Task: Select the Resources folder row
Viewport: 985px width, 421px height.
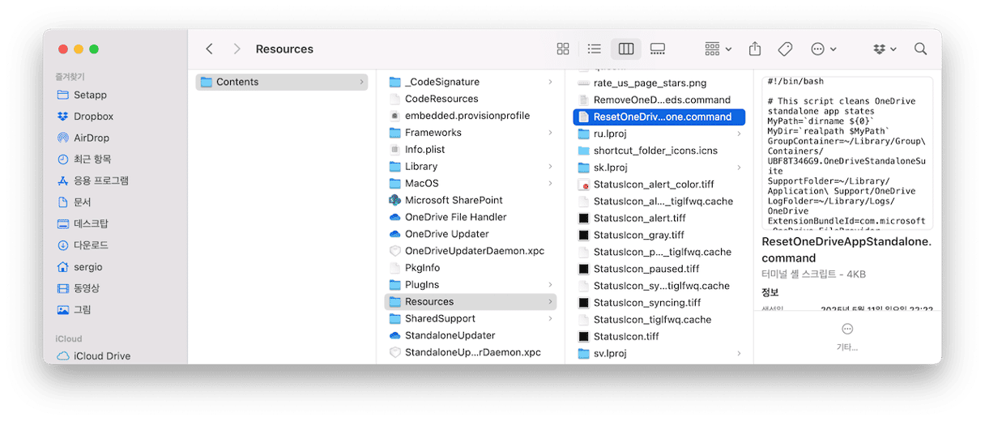Action: (470, 302)
